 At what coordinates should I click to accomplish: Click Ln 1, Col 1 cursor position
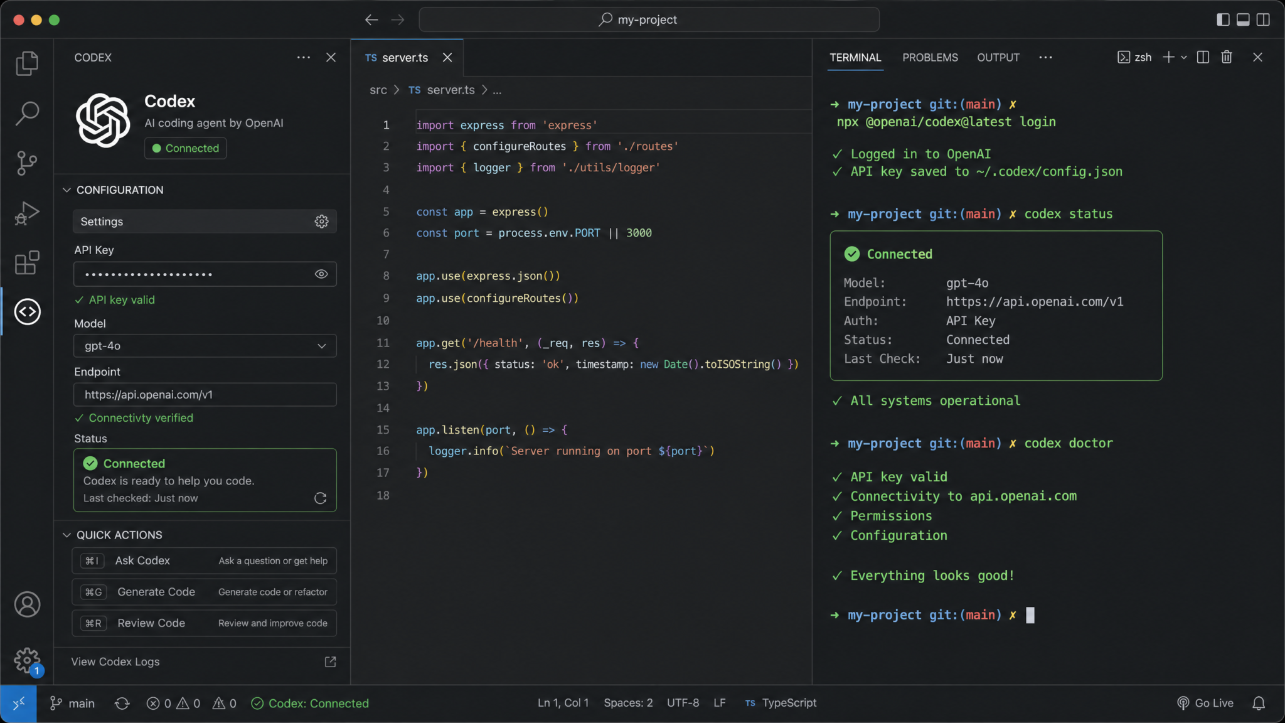563,703
